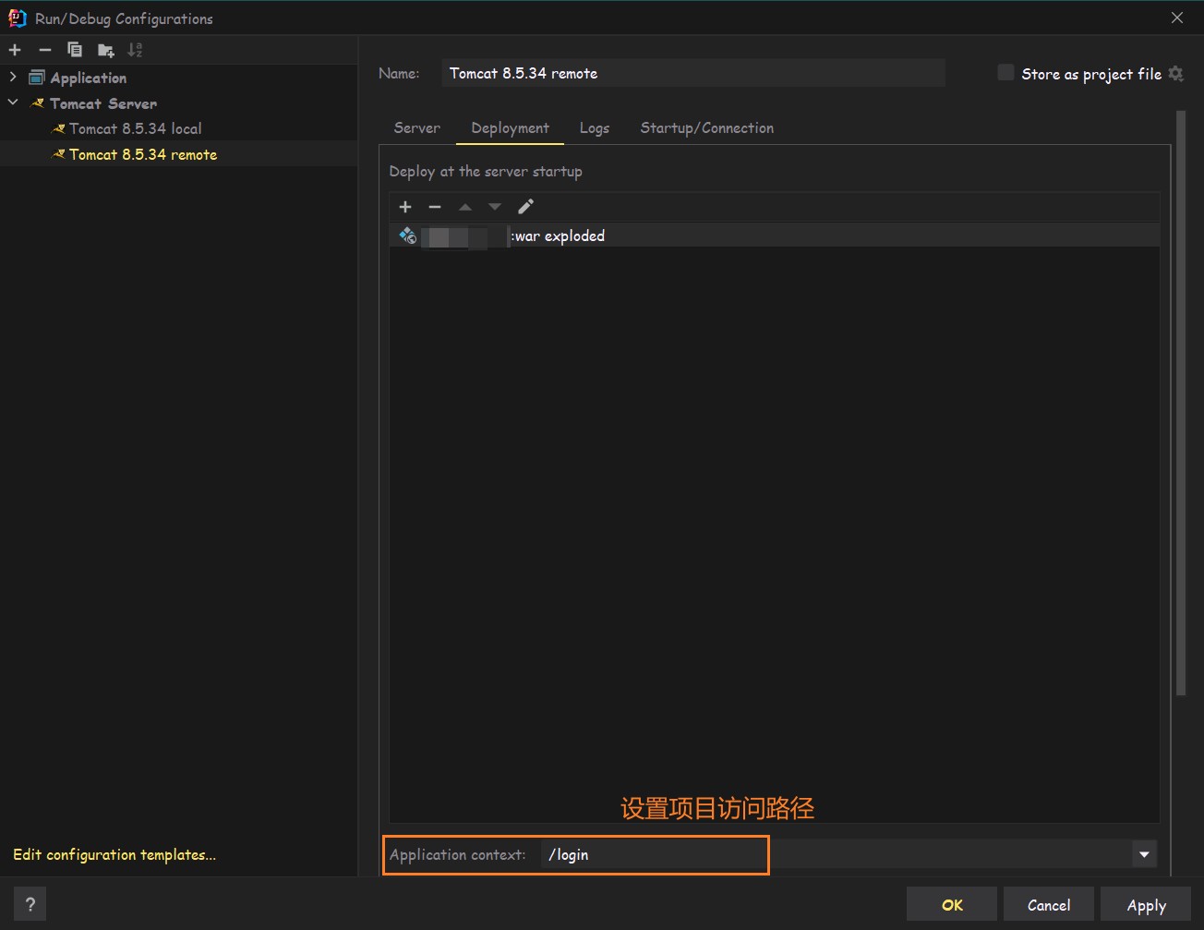The image size is (1204, 930).
Task: Open Store as project file gear settings
Action: (x=1176, y=73)
